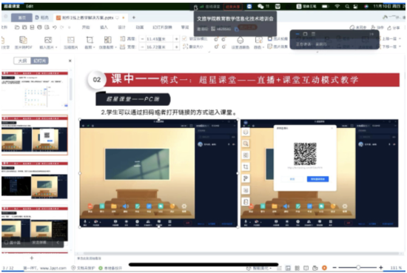Select the crop tool icon
Screen dimensions: 407x273
click(90, 40)
